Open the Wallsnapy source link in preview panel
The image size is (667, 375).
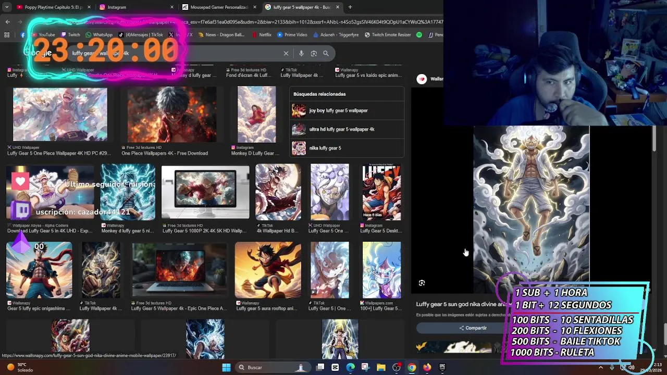click(x=430, y=79)
